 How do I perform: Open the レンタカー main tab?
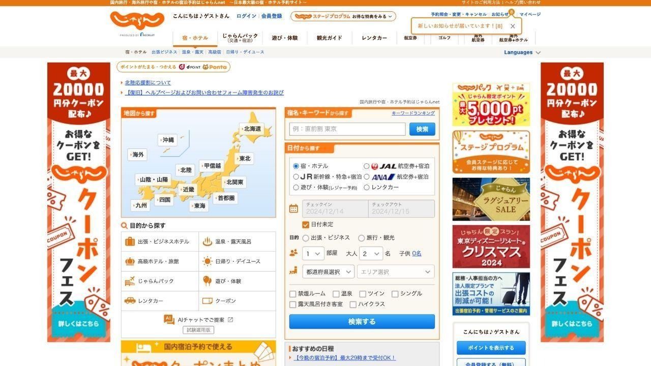point(374,38)
